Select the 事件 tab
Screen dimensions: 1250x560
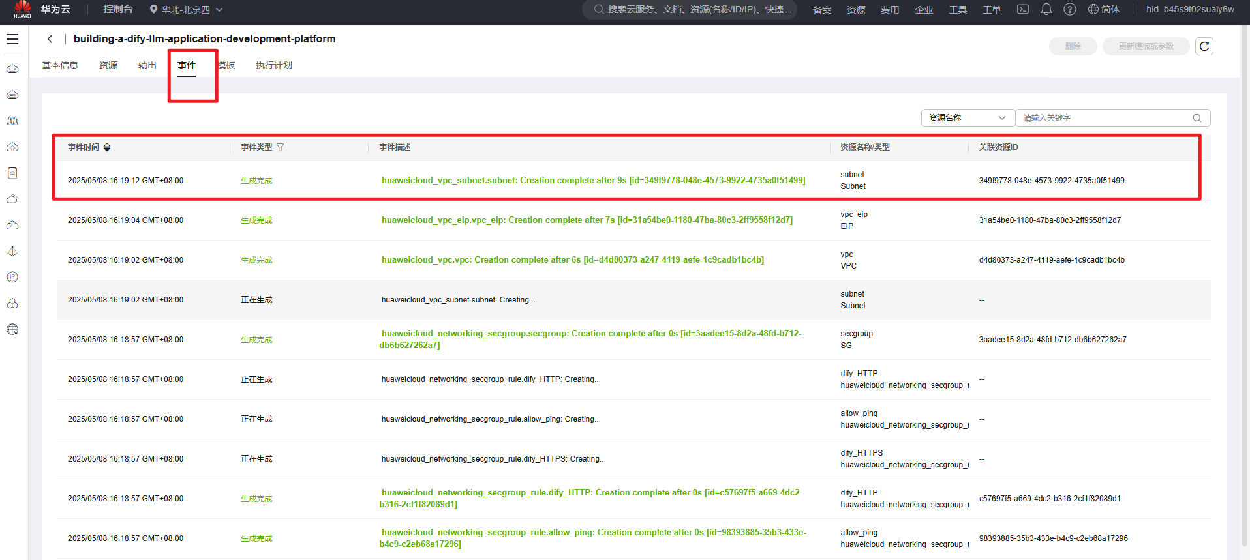tap(187, 65)
